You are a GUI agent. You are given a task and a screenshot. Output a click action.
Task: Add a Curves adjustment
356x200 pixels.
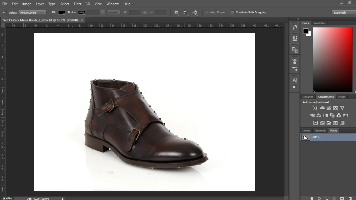[329, 108]
